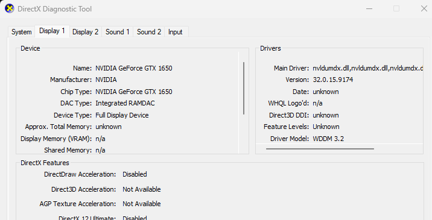Click the AGP Texture Acceleration Not Available value
Viewport: 432px width, 220px height.
(x=142, y=204)
